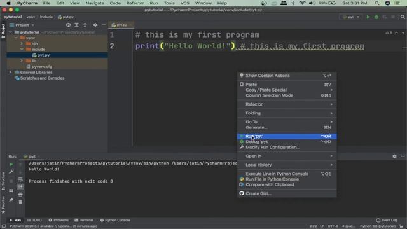Image resolution: width=407 pixels, height=229 pixels.
Task: Debug 'pyt' with toolbar bug icon
Action: [x=376, y=17]
